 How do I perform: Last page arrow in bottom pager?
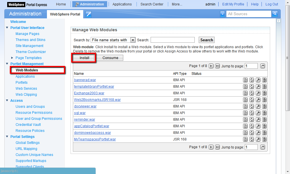pos(217,147)
